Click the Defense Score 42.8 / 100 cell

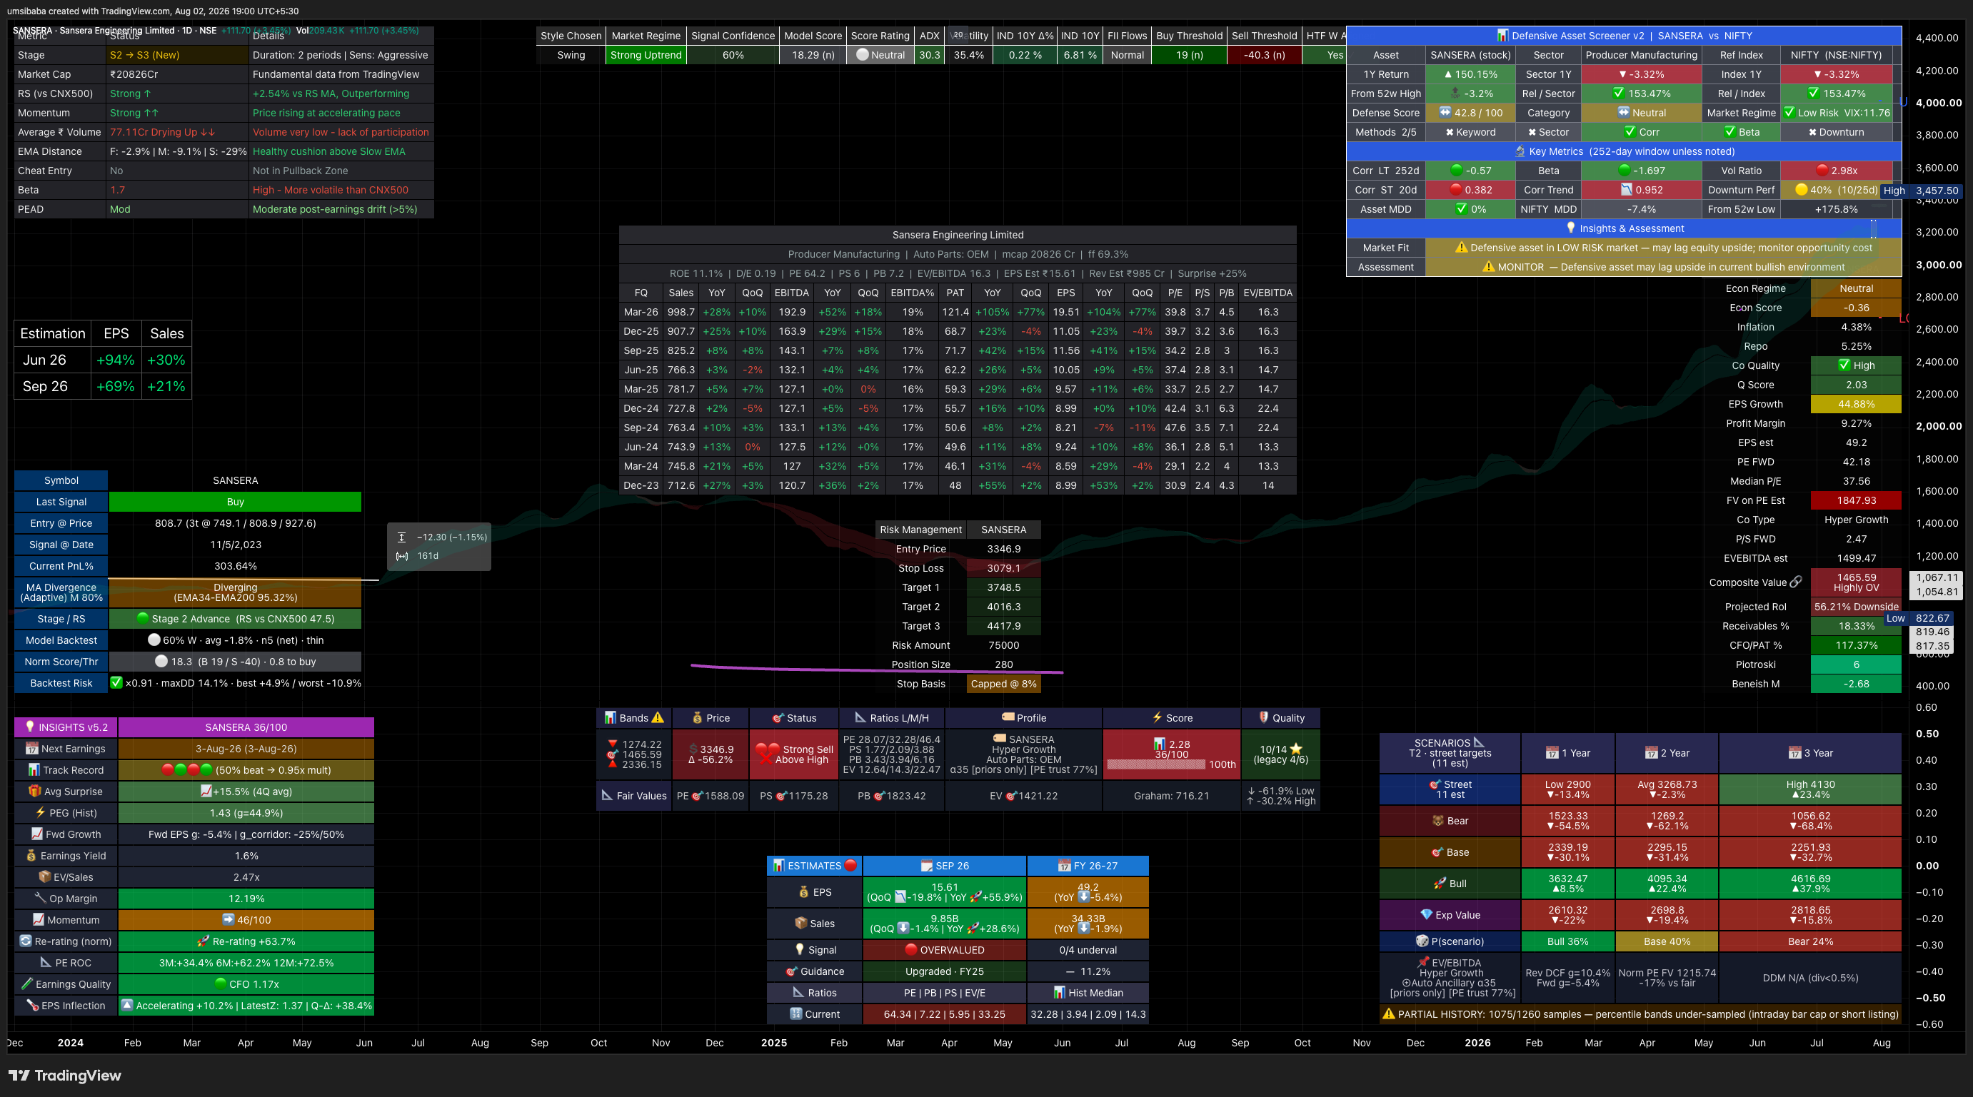[1470, 113]
